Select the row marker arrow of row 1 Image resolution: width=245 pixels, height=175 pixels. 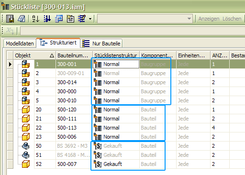click(10, 64)
